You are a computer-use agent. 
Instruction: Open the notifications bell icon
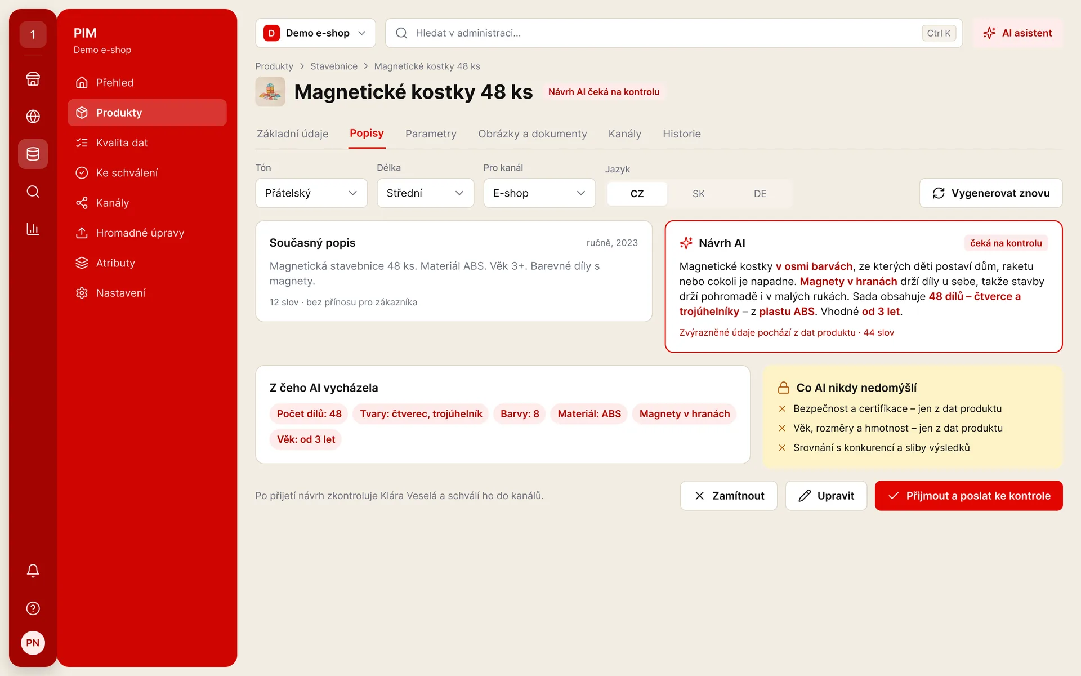point(33,571)
